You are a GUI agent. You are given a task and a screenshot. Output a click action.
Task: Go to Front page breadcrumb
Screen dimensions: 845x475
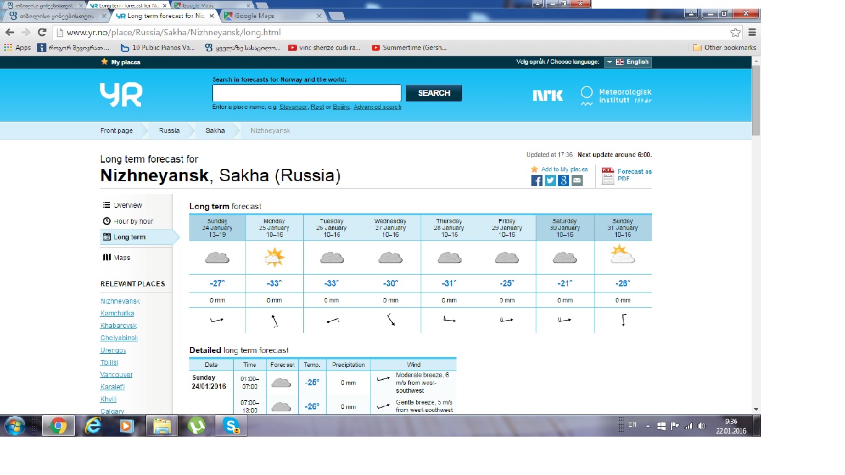pyautogui.click(x=116, y=131)
